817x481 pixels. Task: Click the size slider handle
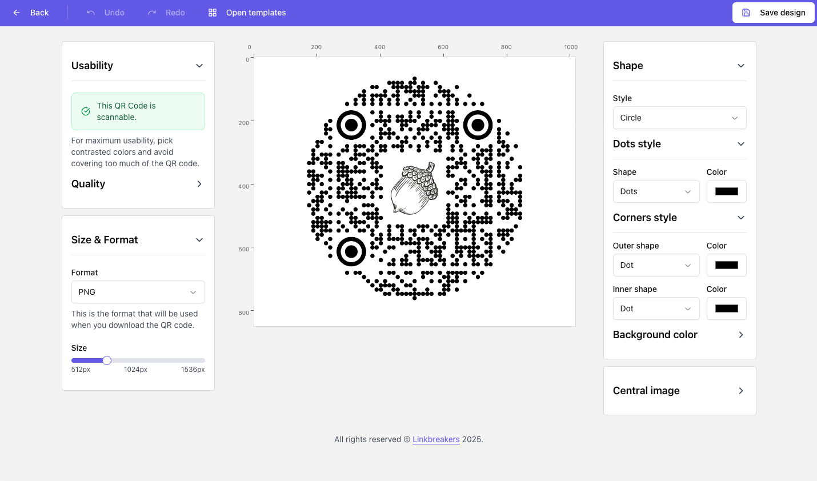107,360
